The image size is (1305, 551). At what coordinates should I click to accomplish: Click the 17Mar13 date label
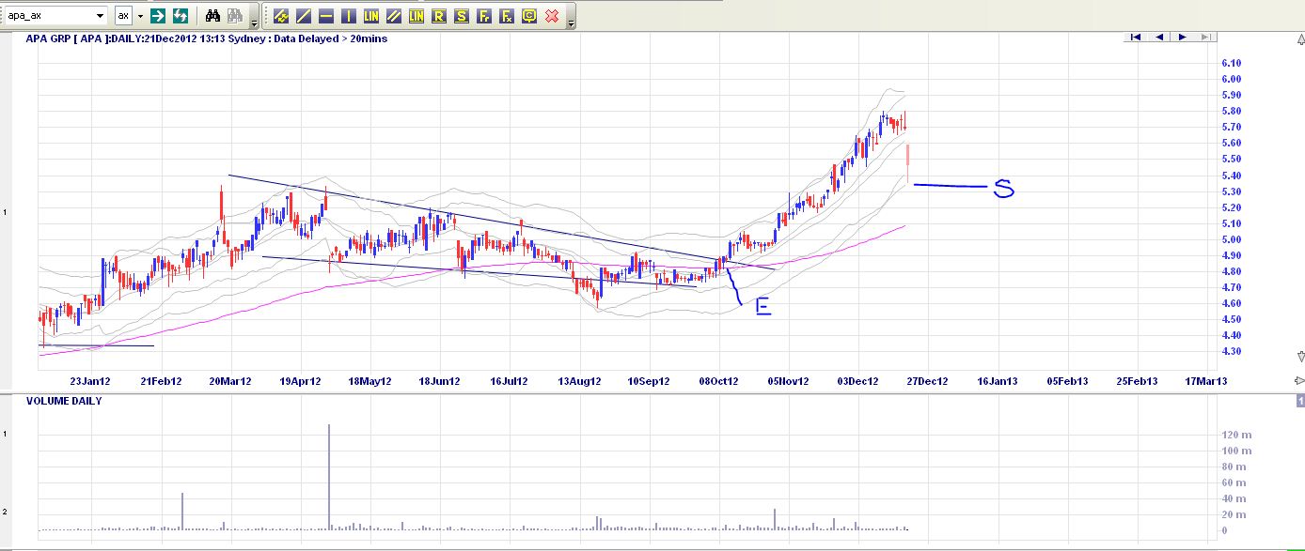1208,382
